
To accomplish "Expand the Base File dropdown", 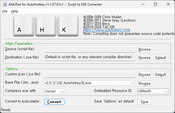I will tap(132, 83).
